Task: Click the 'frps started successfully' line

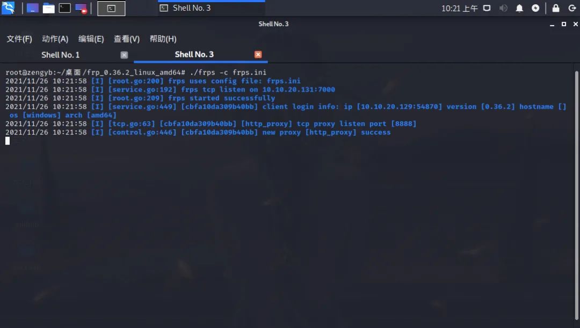Action: (x=140, y=98)
